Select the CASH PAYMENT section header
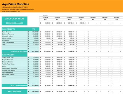Viewport: 123px width, 94px height. (15, 55)
